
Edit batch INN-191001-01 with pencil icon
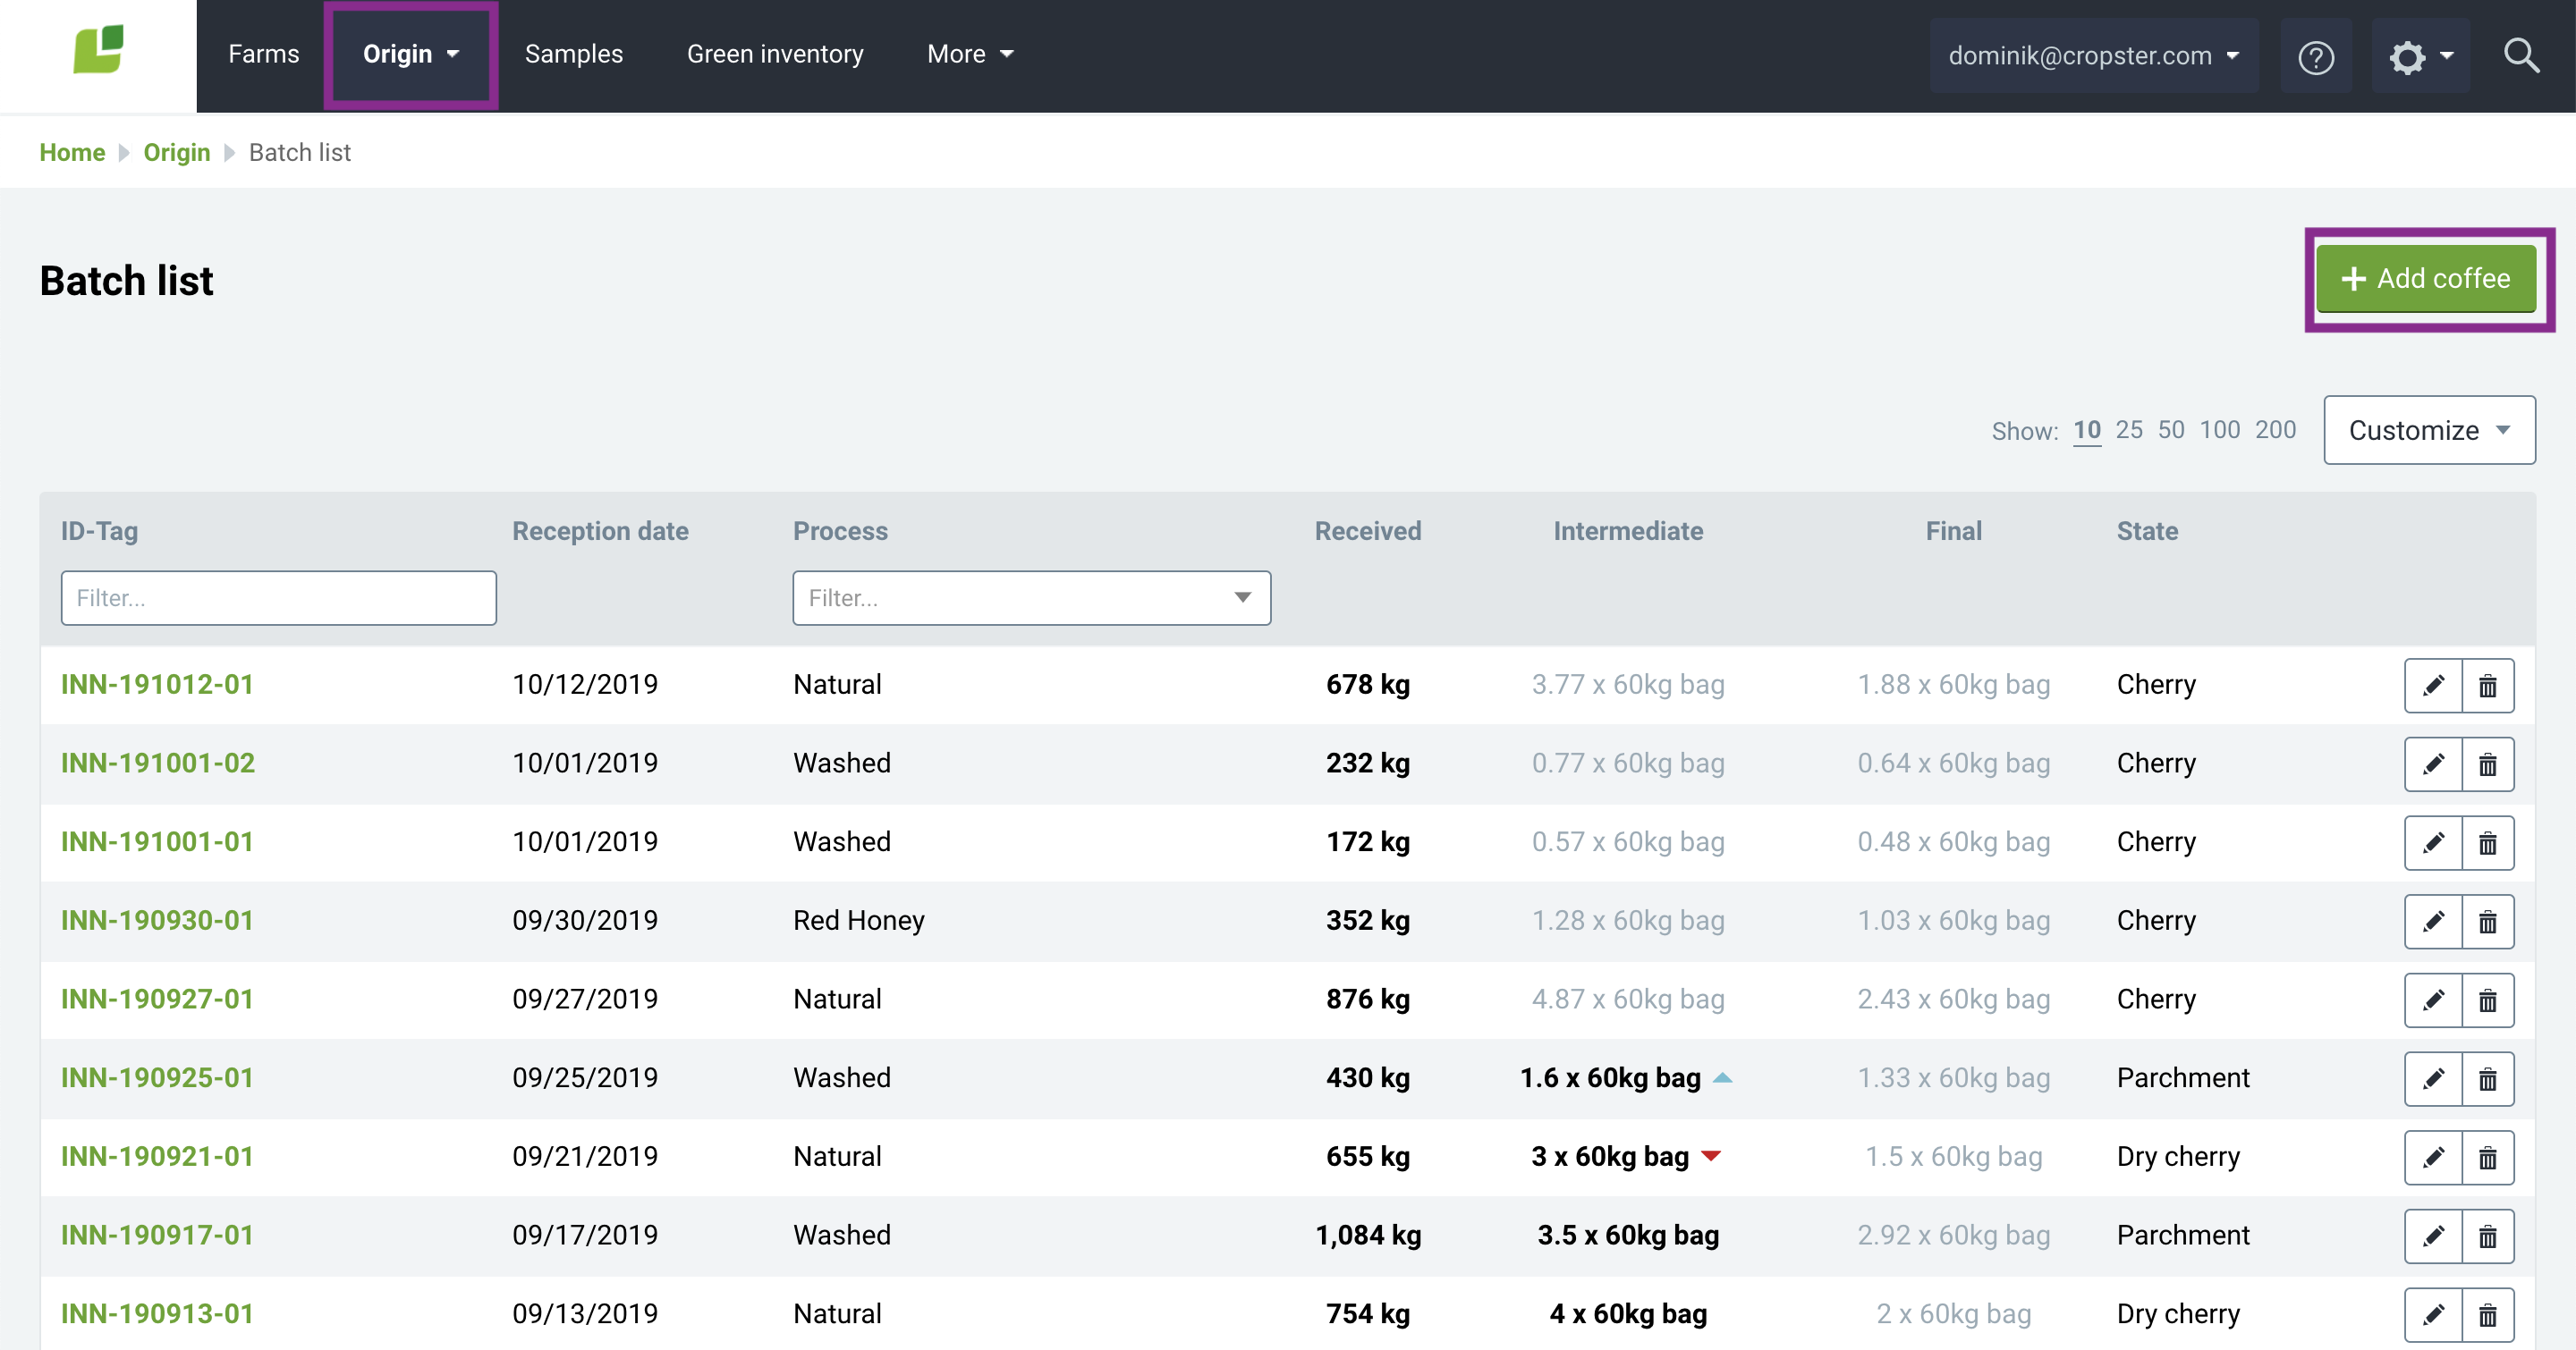(2433, 843)
